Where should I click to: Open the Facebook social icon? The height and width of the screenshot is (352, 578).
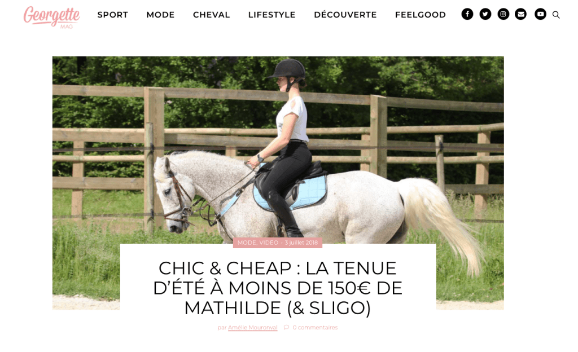coord(467,14)
